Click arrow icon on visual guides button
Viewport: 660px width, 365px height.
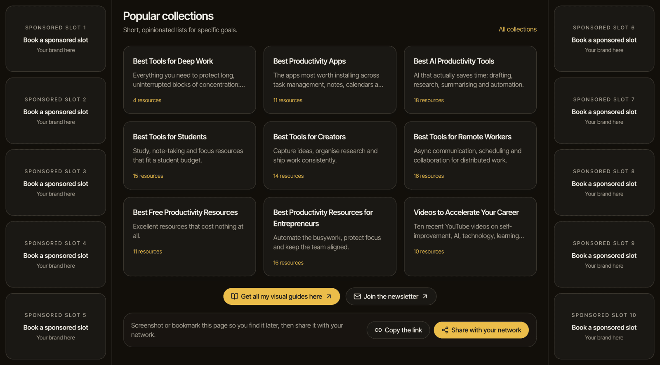click(329, 297)
